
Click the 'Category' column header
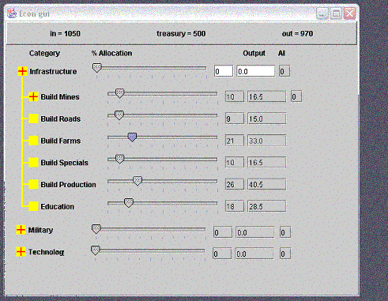tap(44, 53)
